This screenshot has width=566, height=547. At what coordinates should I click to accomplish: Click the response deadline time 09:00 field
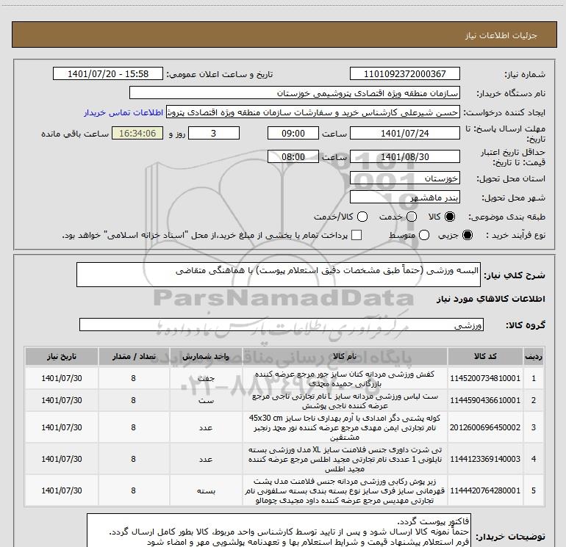293,134
